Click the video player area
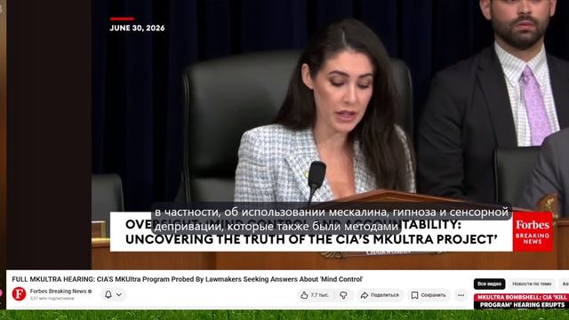Screen dimensions: 569x320 coord(330,134)
